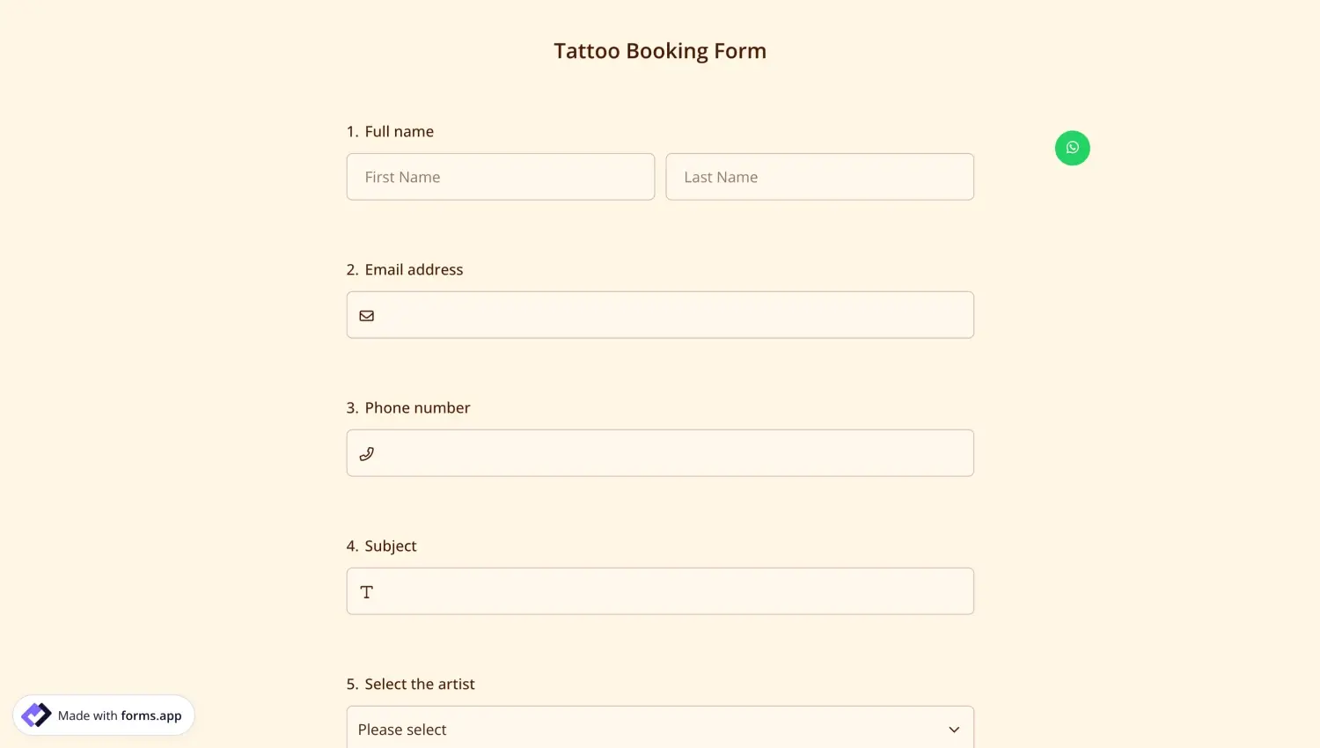This screenshot has height=748, width=1320.
Task: Click inside the Subject text box
Action: [x=669, y=591]
